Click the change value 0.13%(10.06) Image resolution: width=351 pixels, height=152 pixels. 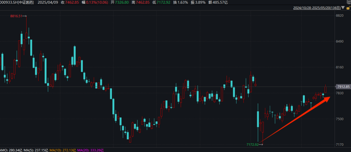pyautogui.click(x=97, y=2)
